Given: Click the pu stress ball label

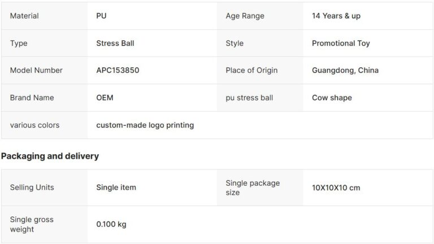Looking at the screenshot, I should 249,98.
